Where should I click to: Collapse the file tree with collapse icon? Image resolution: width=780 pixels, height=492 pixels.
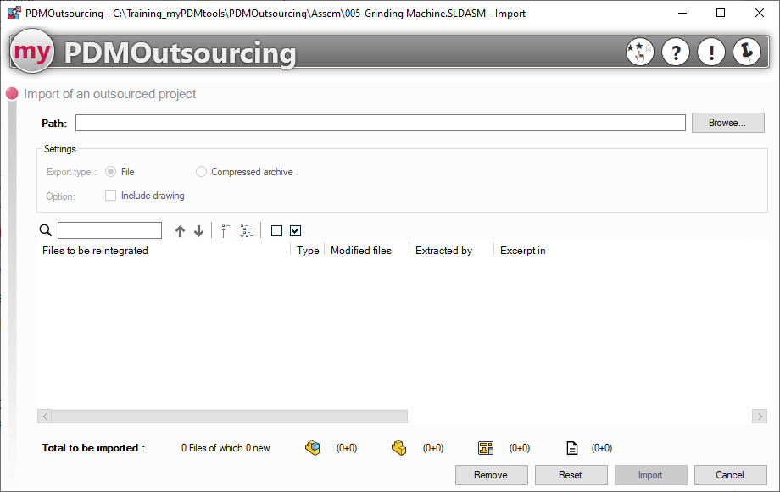coord(226,231)
